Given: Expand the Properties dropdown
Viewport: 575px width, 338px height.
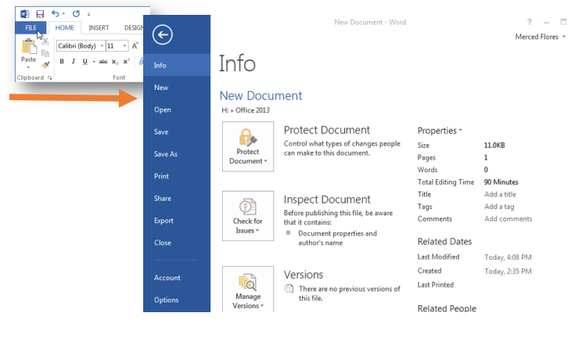Looking at the screenshot, I should [x=440, y=131].
